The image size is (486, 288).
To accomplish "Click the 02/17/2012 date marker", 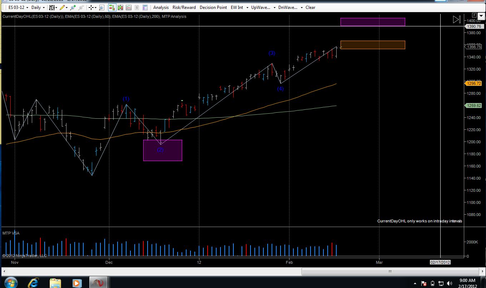I will click(x=440, y=262).
